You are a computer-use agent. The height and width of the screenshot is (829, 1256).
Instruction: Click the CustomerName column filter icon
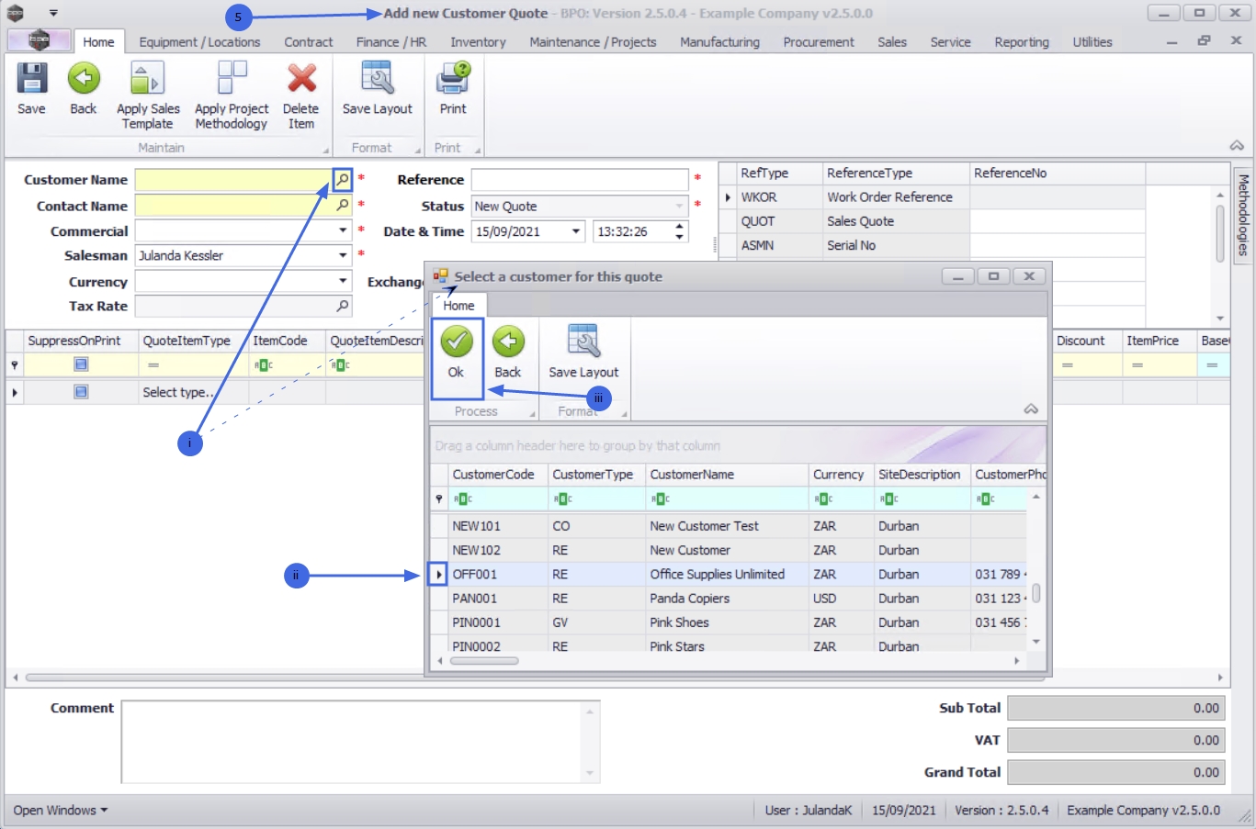tap(662, 499)
